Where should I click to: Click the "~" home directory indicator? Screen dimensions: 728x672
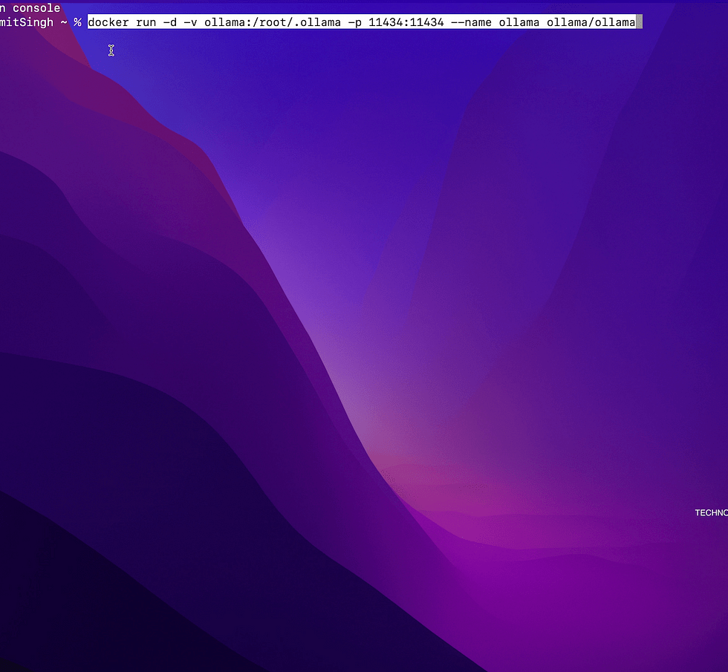(64, 22)
